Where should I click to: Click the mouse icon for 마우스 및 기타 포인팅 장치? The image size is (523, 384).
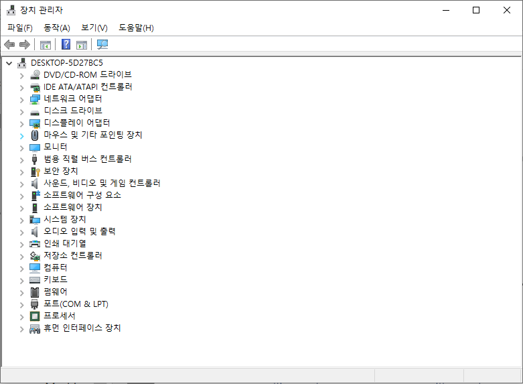35,135
